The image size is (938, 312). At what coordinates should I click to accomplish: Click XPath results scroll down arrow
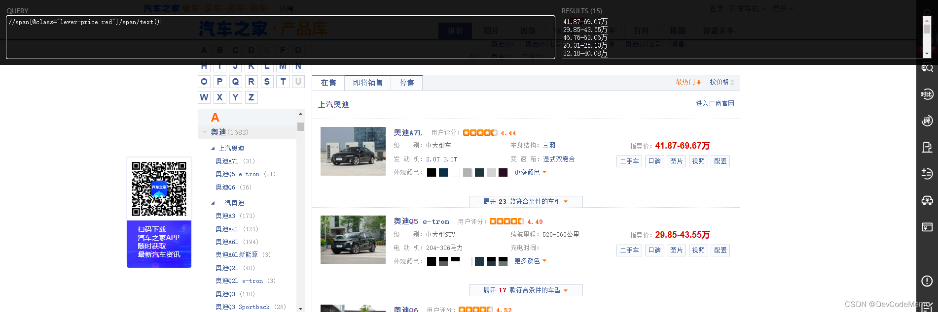[927, 54]
